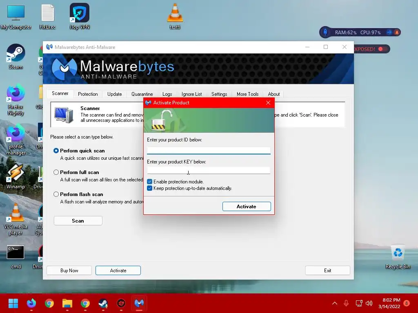
Task: Select Perform flash scan option
Action: (x=56, y=194)
